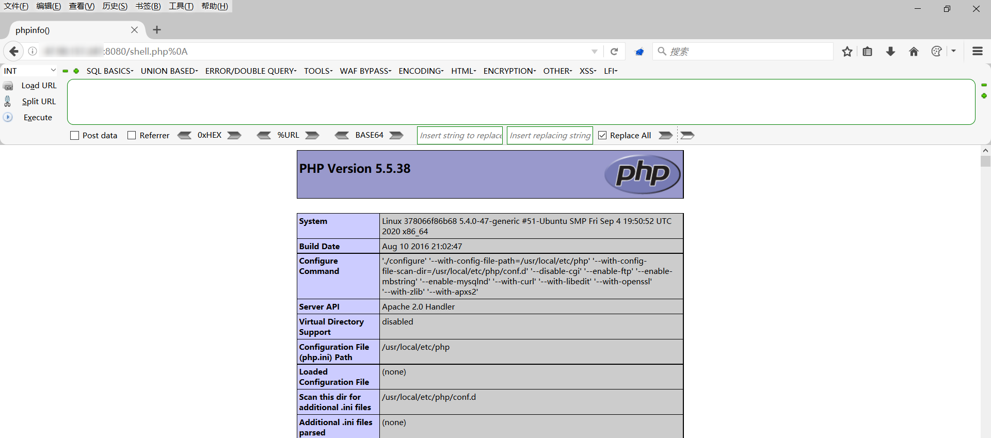Open the 文件(F) menu
Image resolution: width=991 pixels, height=438 pixels.
(x=16, y=6)
